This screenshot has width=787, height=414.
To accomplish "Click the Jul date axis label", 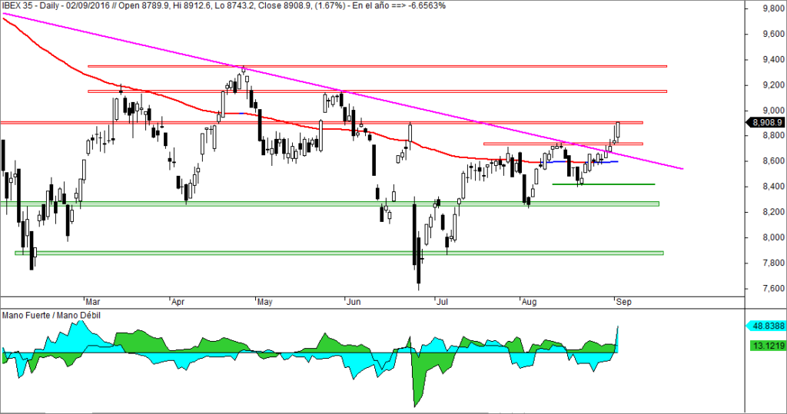I will pos(442,302).
